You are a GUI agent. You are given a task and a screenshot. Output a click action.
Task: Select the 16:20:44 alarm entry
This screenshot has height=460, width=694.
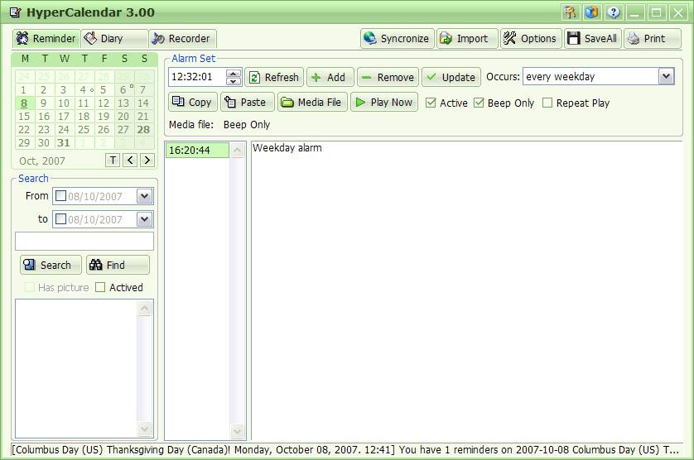pos(197,151)
